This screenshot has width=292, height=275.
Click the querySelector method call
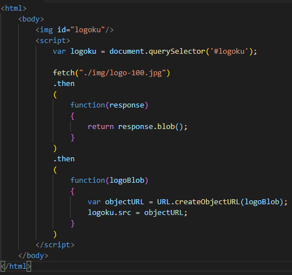point(177,51)
